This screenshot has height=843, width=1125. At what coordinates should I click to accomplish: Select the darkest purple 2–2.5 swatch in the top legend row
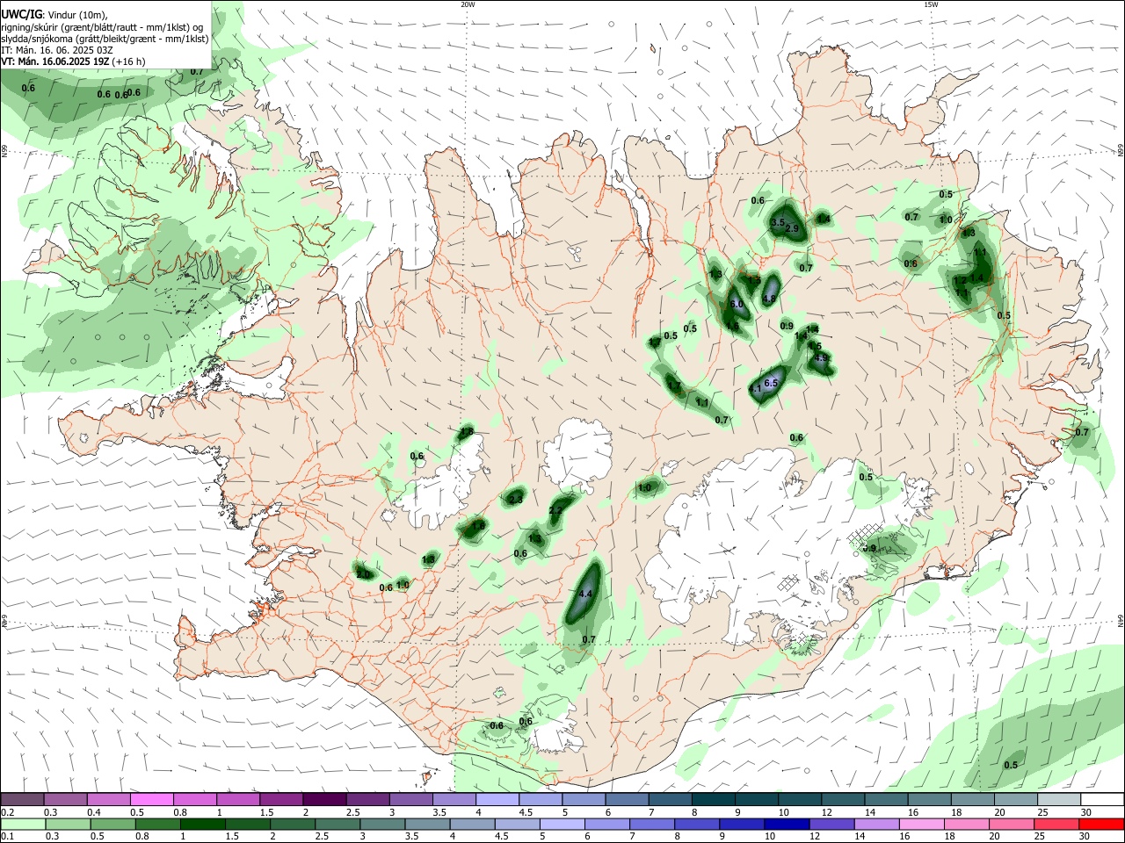coord(324,799)
